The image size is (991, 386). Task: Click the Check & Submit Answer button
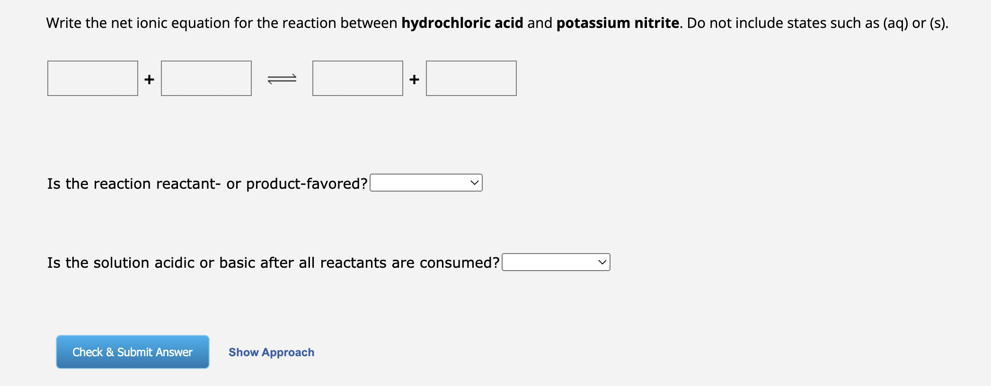coord(132,351)
